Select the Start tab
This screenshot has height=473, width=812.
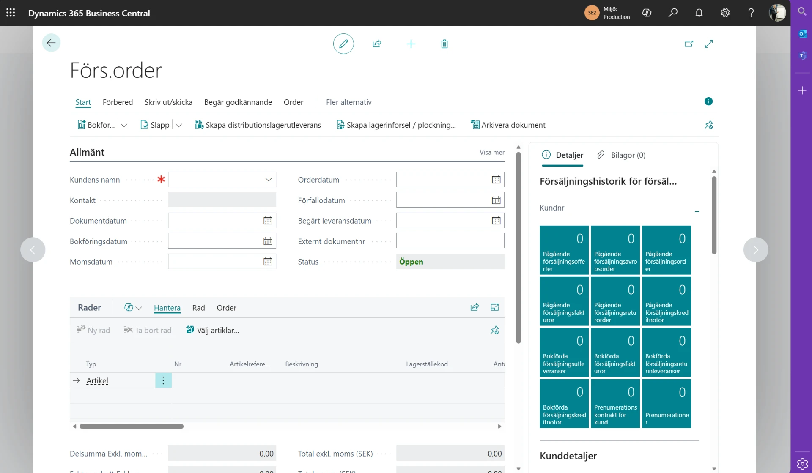[83, 102]
